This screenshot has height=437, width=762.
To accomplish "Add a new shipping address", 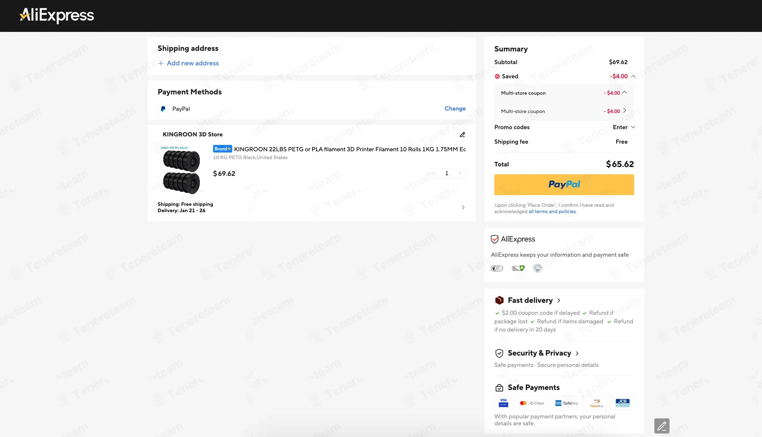I will (188, 63).
